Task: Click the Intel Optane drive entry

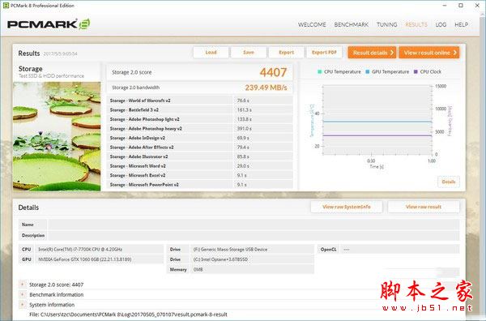Action: [x=220, y=259]
